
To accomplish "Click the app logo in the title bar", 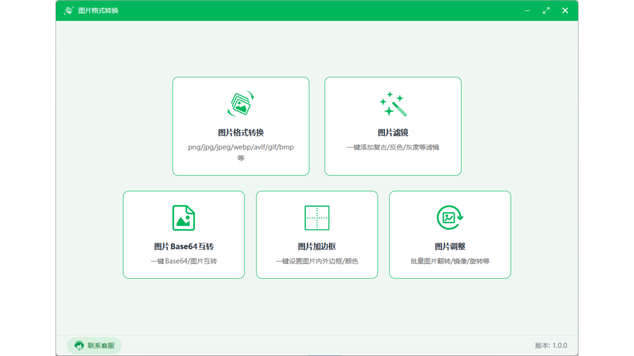I will (x=68, y=10).
